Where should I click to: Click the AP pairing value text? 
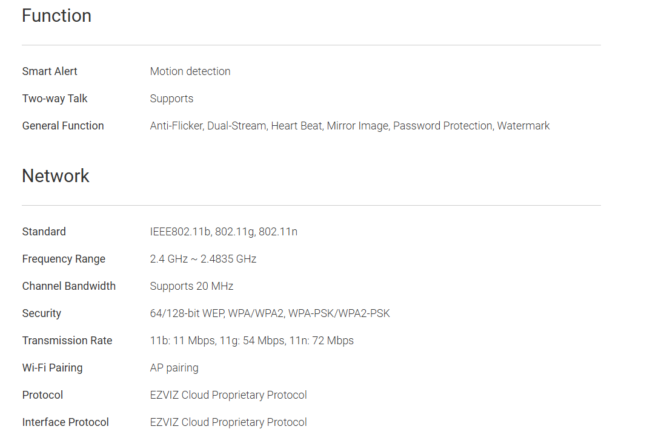point(174,368)
